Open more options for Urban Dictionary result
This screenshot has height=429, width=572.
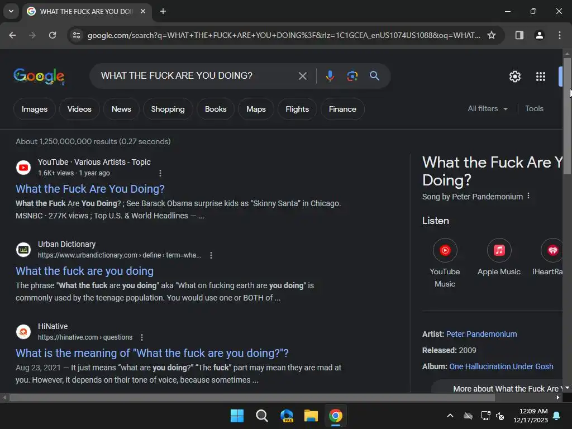point(211,255)
